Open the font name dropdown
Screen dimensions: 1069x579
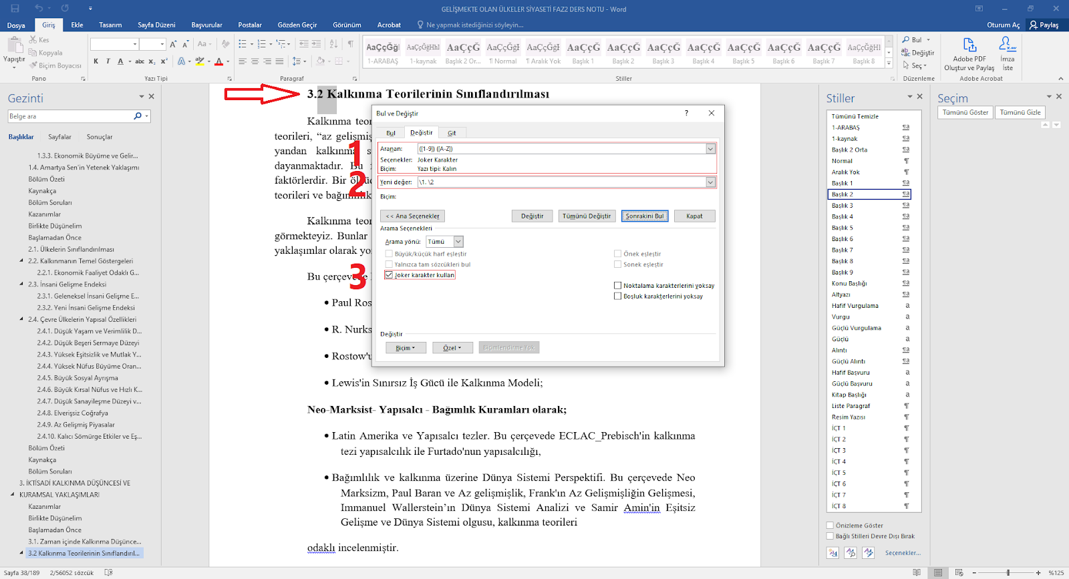136,44
